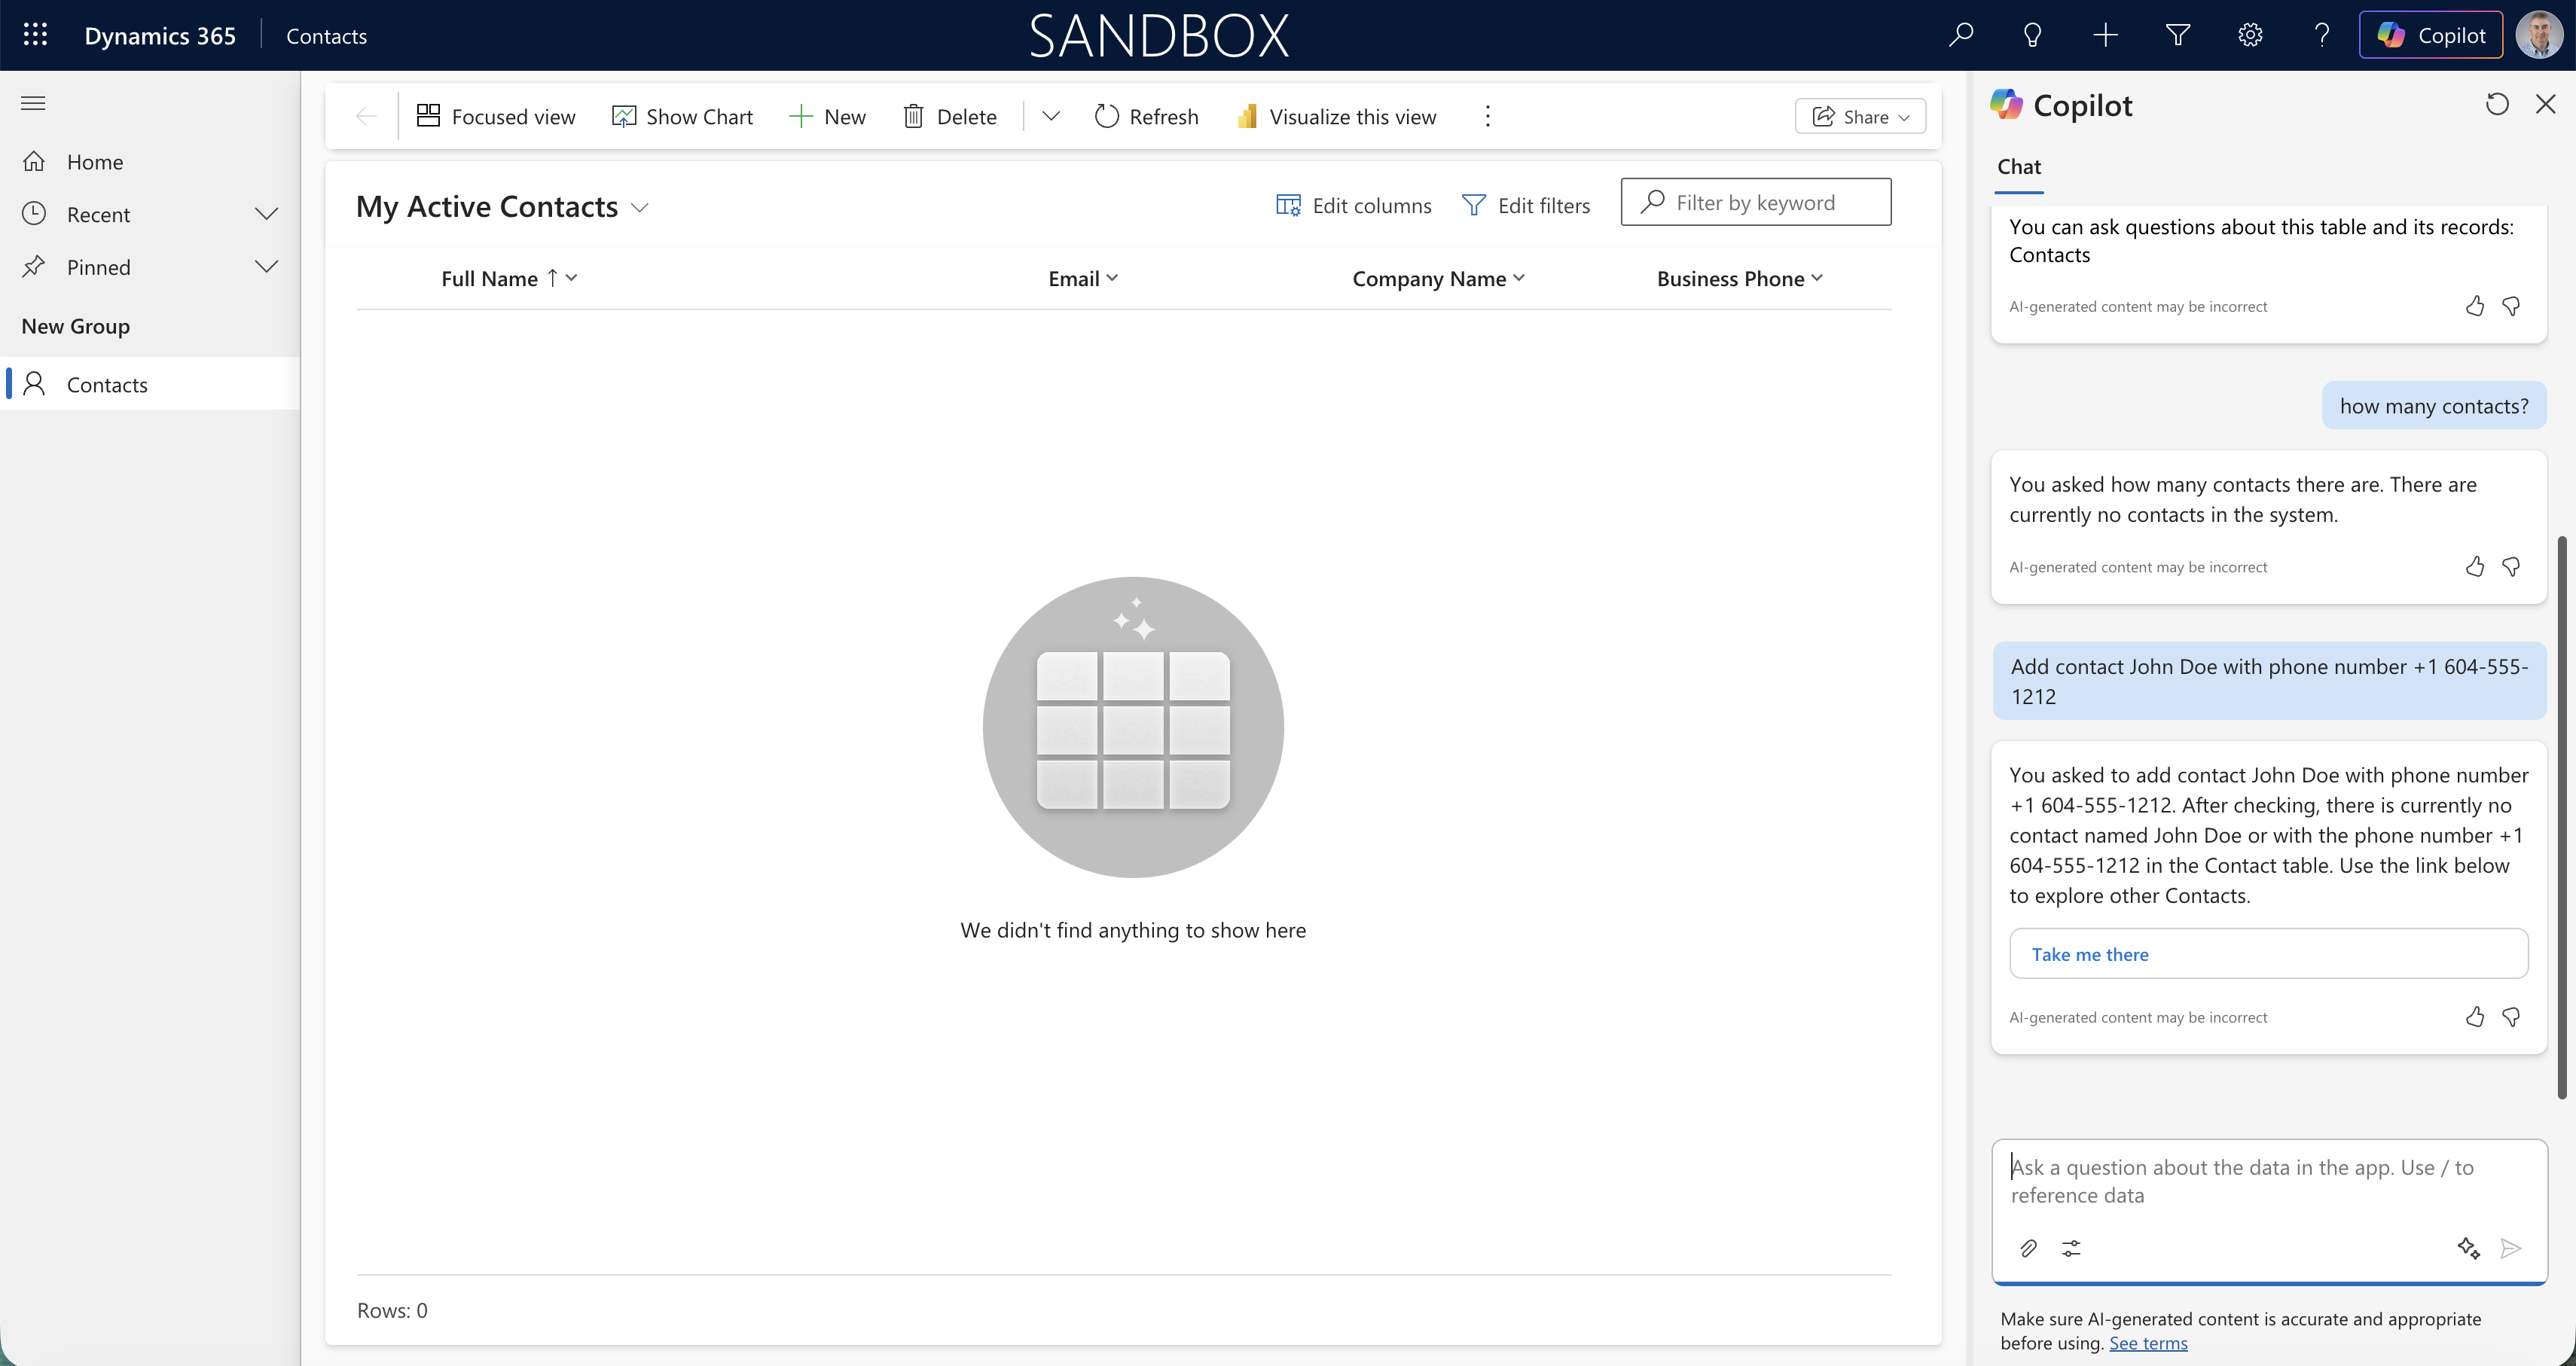Select Contacts in the sidebar
Screen dimensions: 2576x1366
tap(150, 384)
